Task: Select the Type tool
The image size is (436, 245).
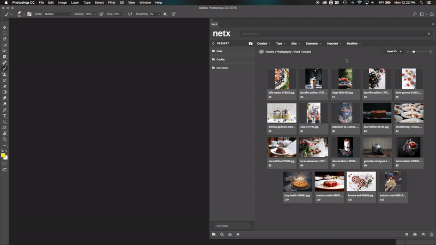Action: point(4,115)
